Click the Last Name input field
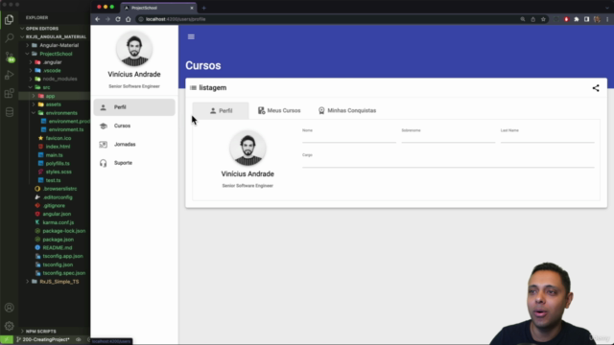This screenshot has width=614, height=345. pyautogui.click(x=547, y=136)
